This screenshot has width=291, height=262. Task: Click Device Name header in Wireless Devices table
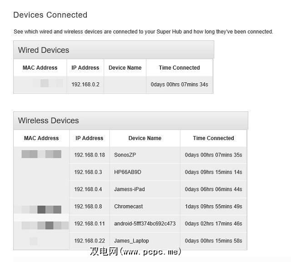(145, 138)
